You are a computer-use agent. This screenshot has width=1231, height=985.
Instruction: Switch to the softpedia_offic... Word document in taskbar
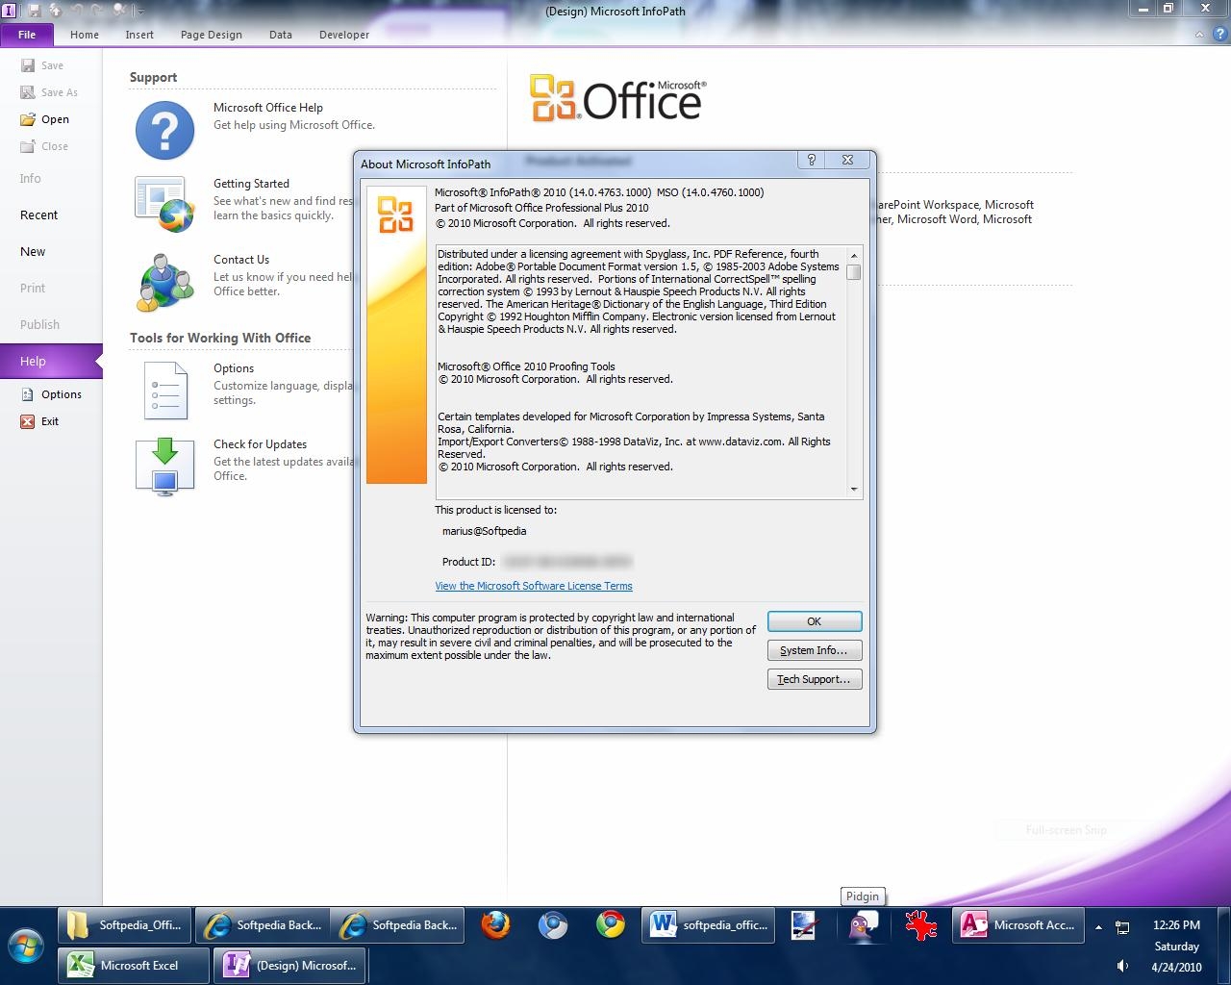coord(710,925)
